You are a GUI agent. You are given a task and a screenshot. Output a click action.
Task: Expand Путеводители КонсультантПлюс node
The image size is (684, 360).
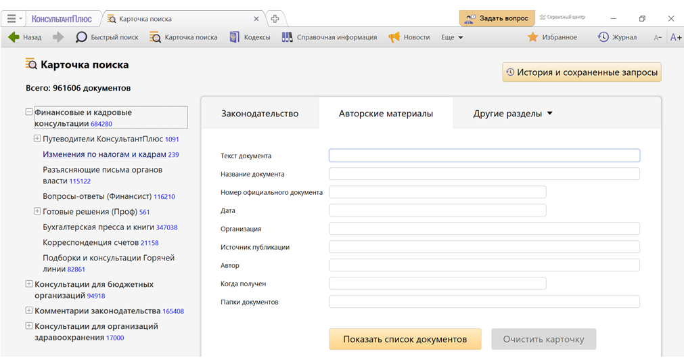tap(37, 139)
